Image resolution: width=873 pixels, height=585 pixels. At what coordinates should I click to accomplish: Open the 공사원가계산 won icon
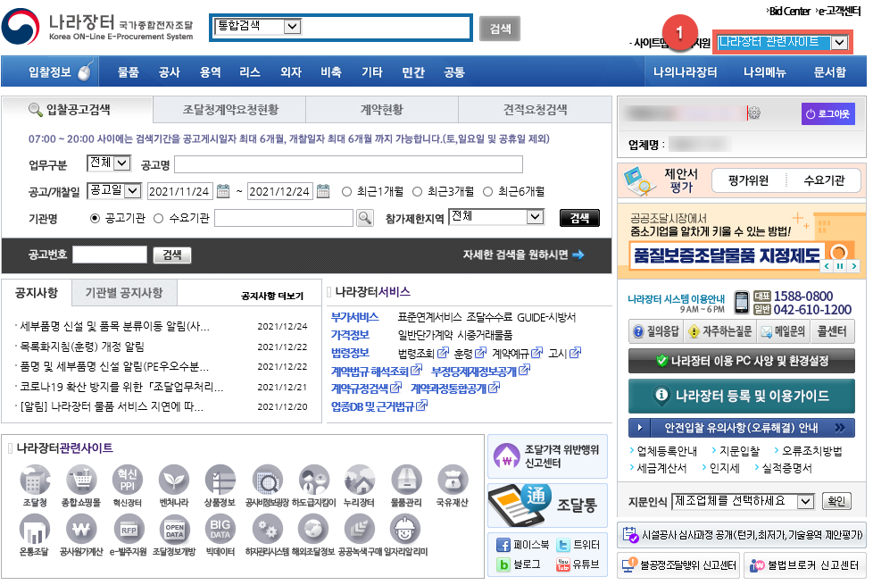81,529
